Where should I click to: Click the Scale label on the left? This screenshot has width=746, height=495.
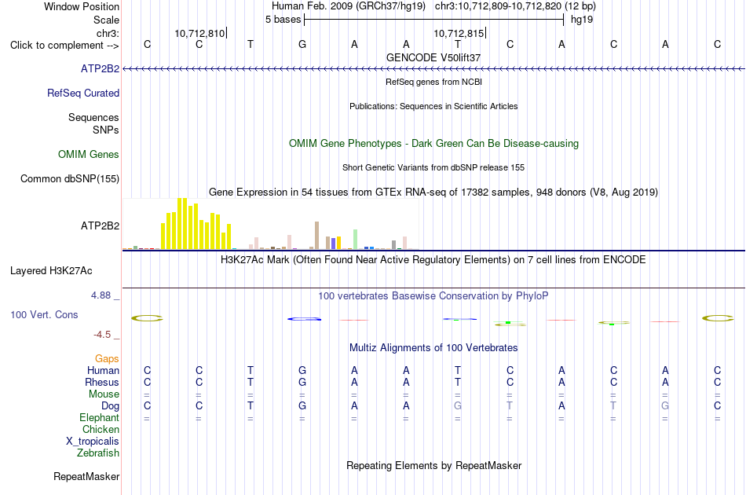[107, 20]
